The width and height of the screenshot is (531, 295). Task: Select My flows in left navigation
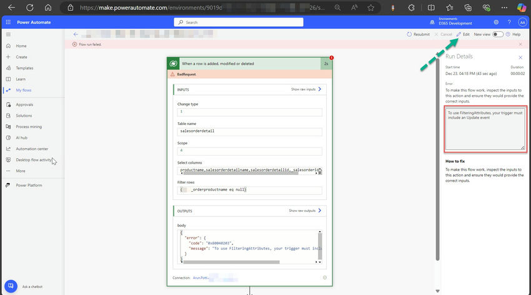[x=23, y=90]
